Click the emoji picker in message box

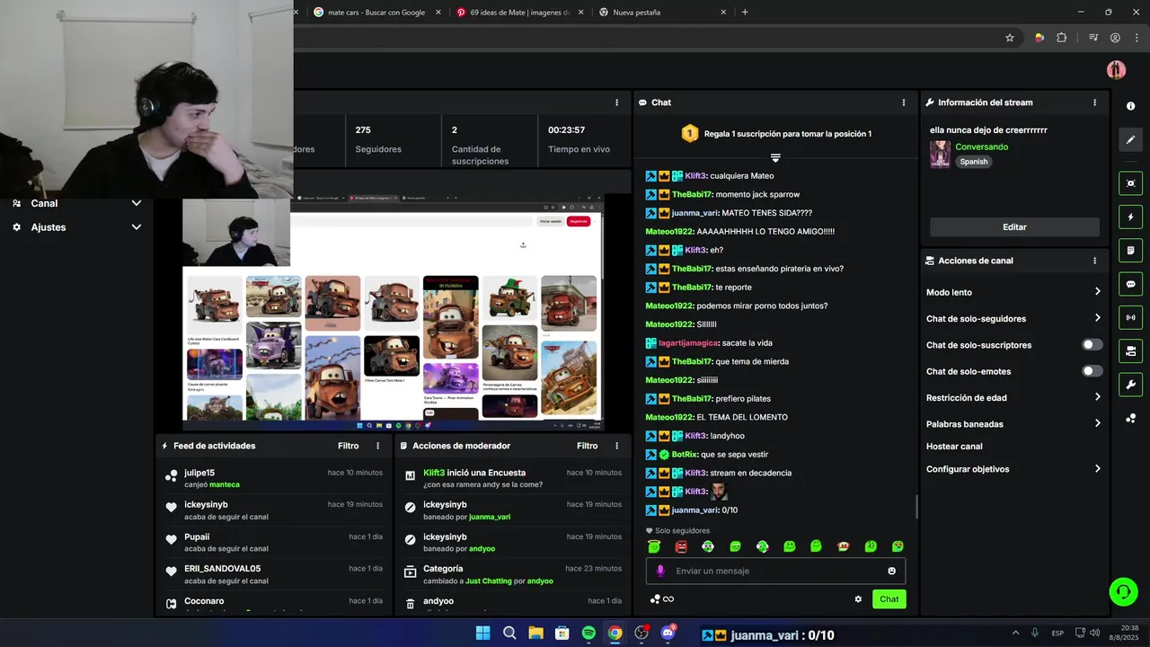click(x=891, y=571)
